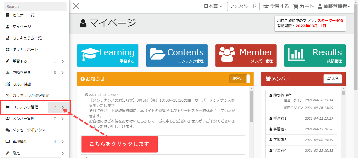This screenshot has width=358, height=158.
Task: Click the sidebar Search field
Action: (x=35, y=7)
